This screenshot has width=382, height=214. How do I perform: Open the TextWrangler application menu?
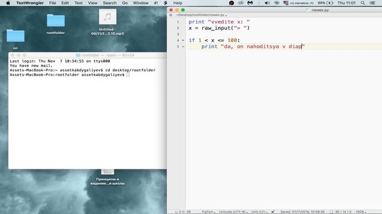click(x=30, y=3)
